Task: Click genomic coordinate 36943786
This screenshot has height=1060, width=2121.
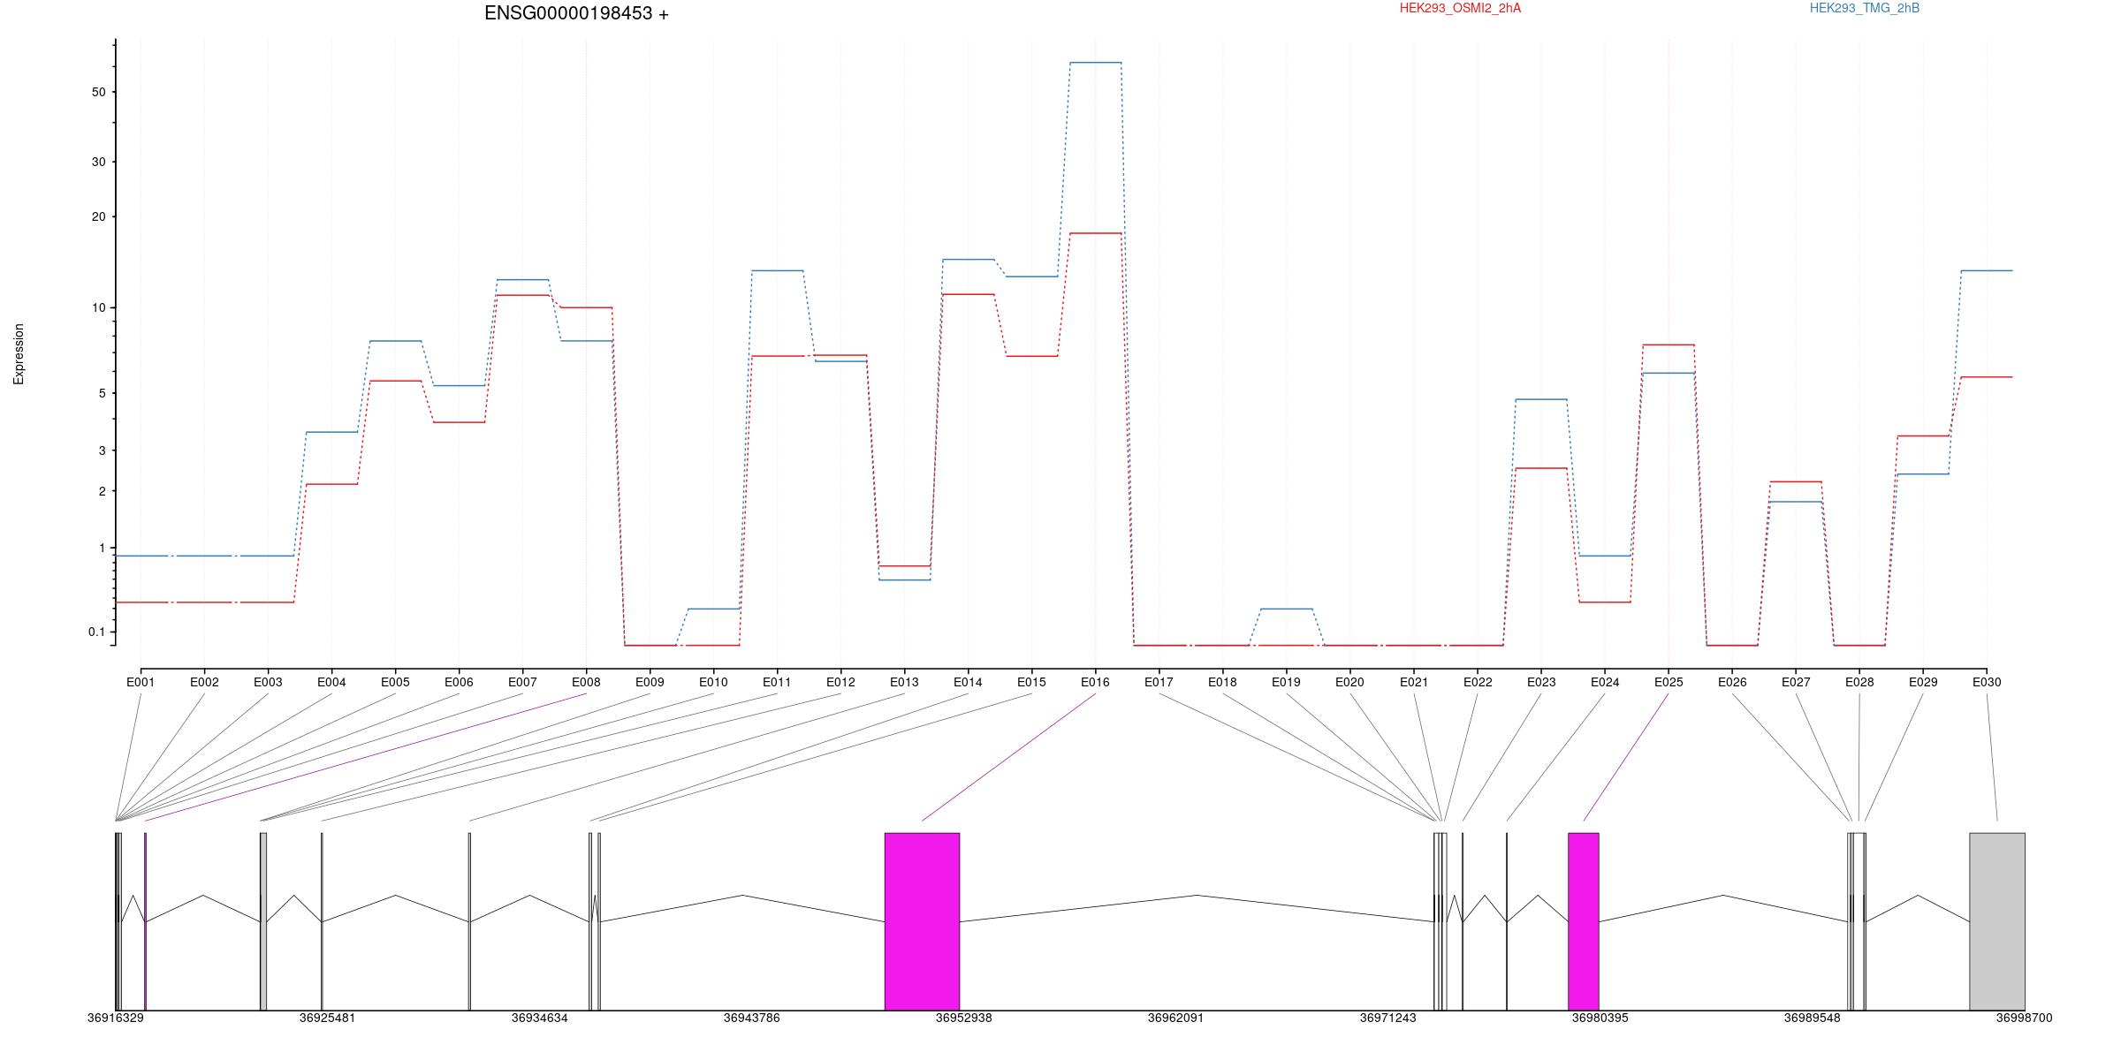Action: [752, 1018]
